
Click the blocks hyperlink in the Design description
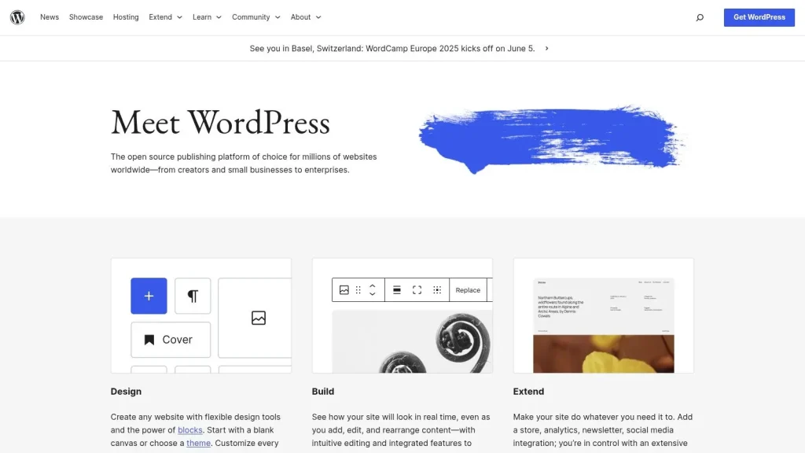tap(190, 429)
